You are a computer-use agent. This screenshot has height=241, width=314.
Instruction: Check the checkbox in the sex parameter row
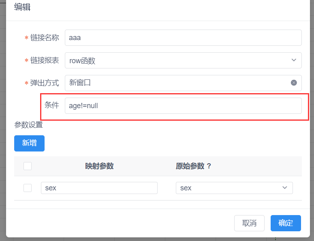(x=28, y=188)
